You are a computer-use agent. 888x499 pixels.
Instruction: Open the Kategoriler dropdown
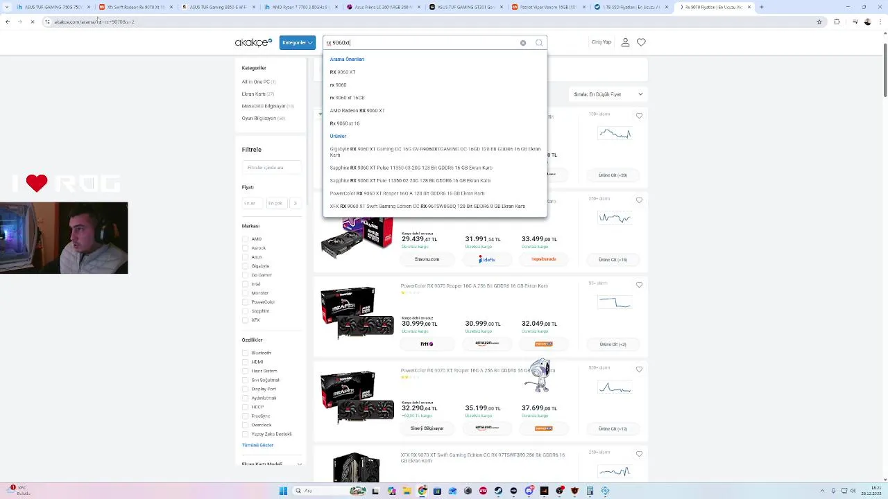point(298,42)
